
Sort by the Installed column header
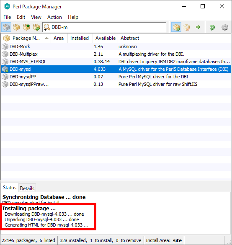(x=80, y=38)
